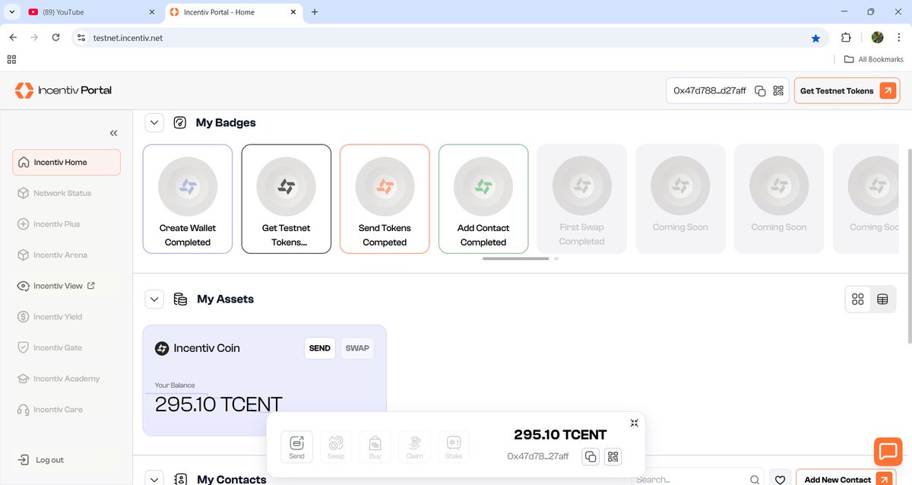This screenshot has width=912, height=485.
Task: Copy address in floating wallet bar
Action: [x=591, y=457]
